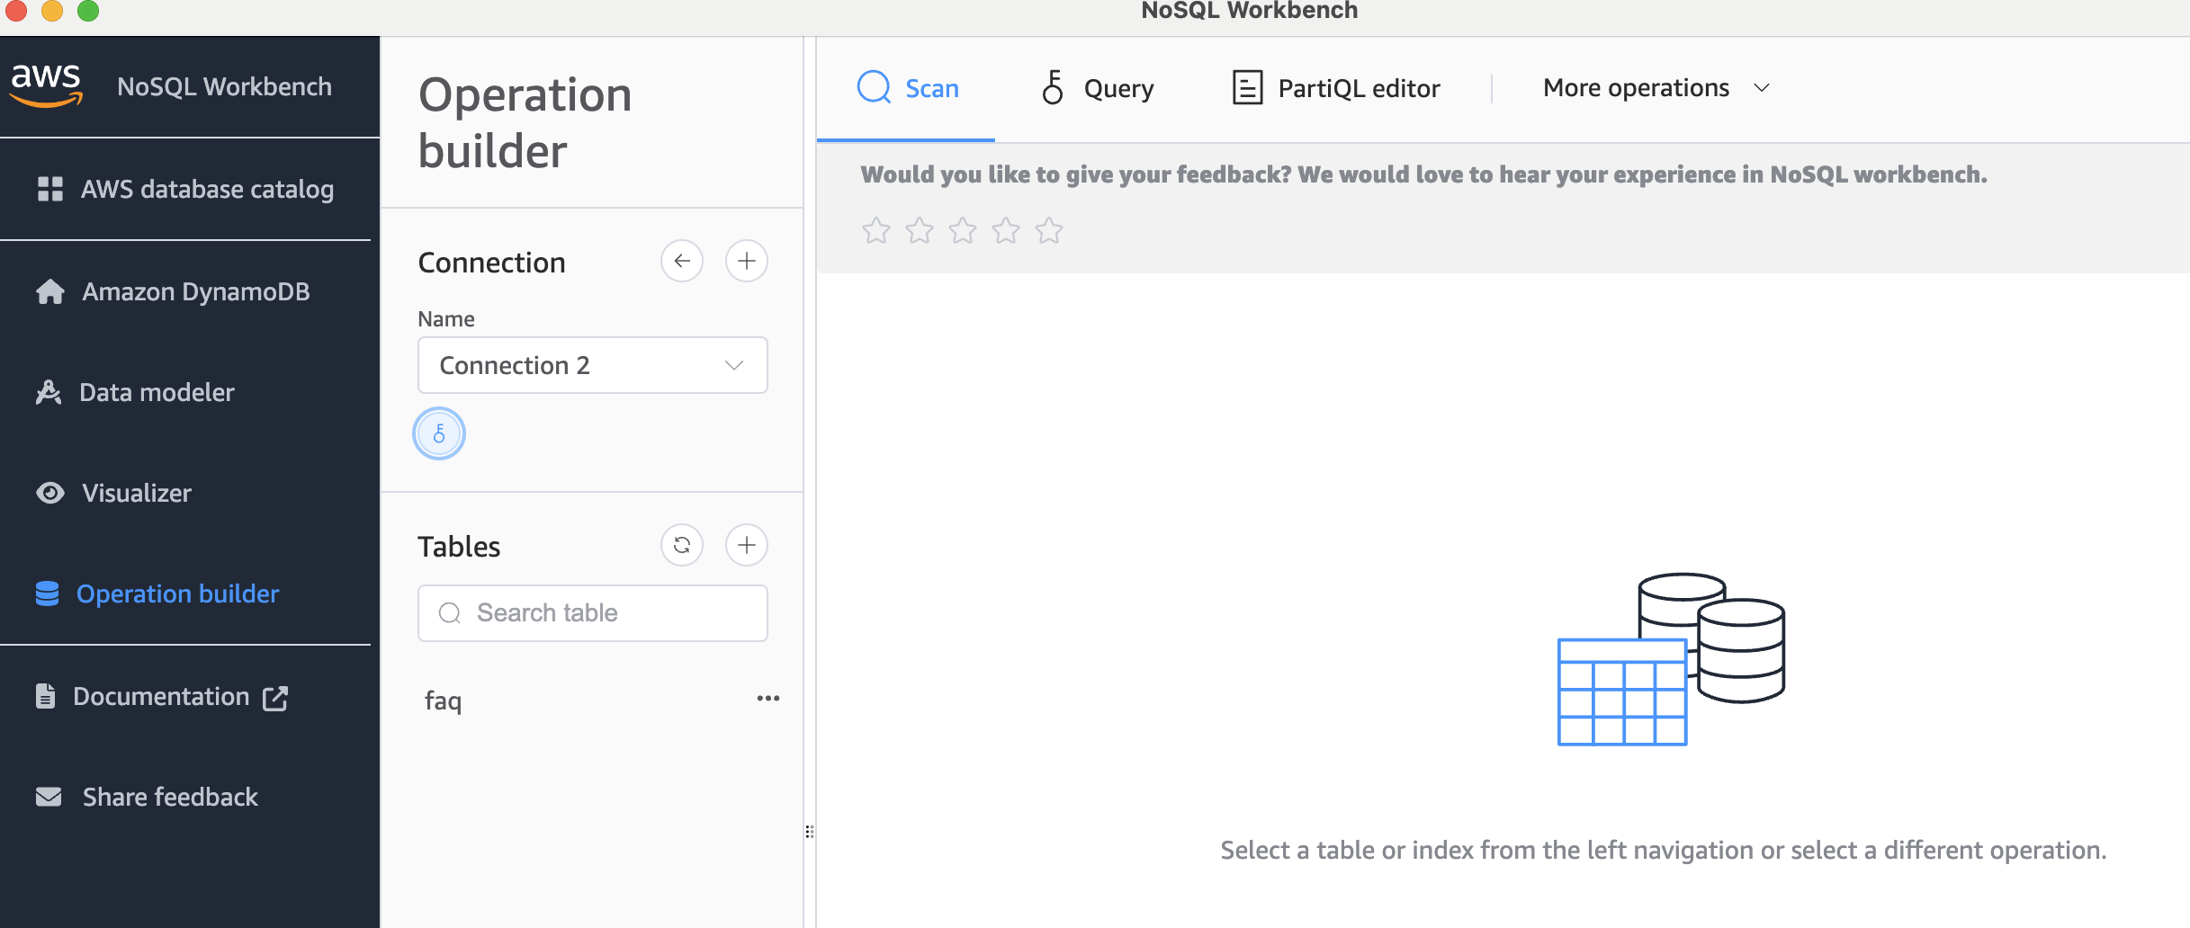
Task: Click the database tables illustration
Action: pyautogui.click(x=1672, y=659)
